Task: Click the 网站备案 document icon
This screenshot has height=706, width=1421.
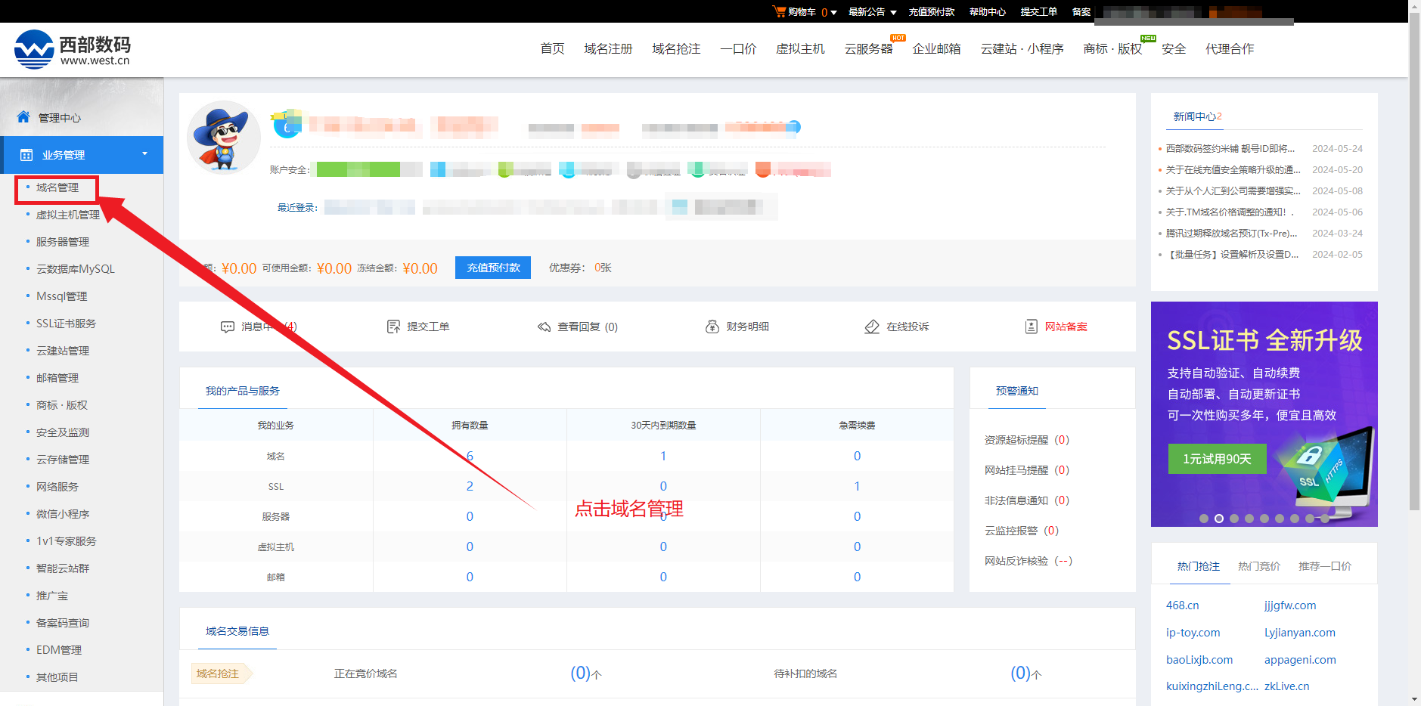Action: click(x=1031, y=327)
